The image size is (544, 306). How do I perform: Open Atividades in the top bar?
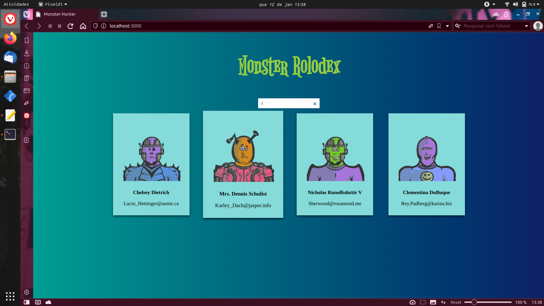(x=16, y=4)
